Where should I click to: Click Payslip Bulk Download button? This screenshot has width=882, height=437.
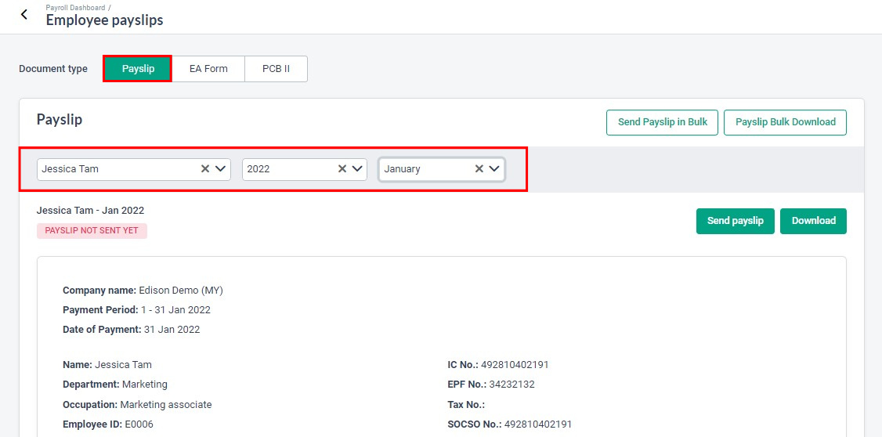785,122
